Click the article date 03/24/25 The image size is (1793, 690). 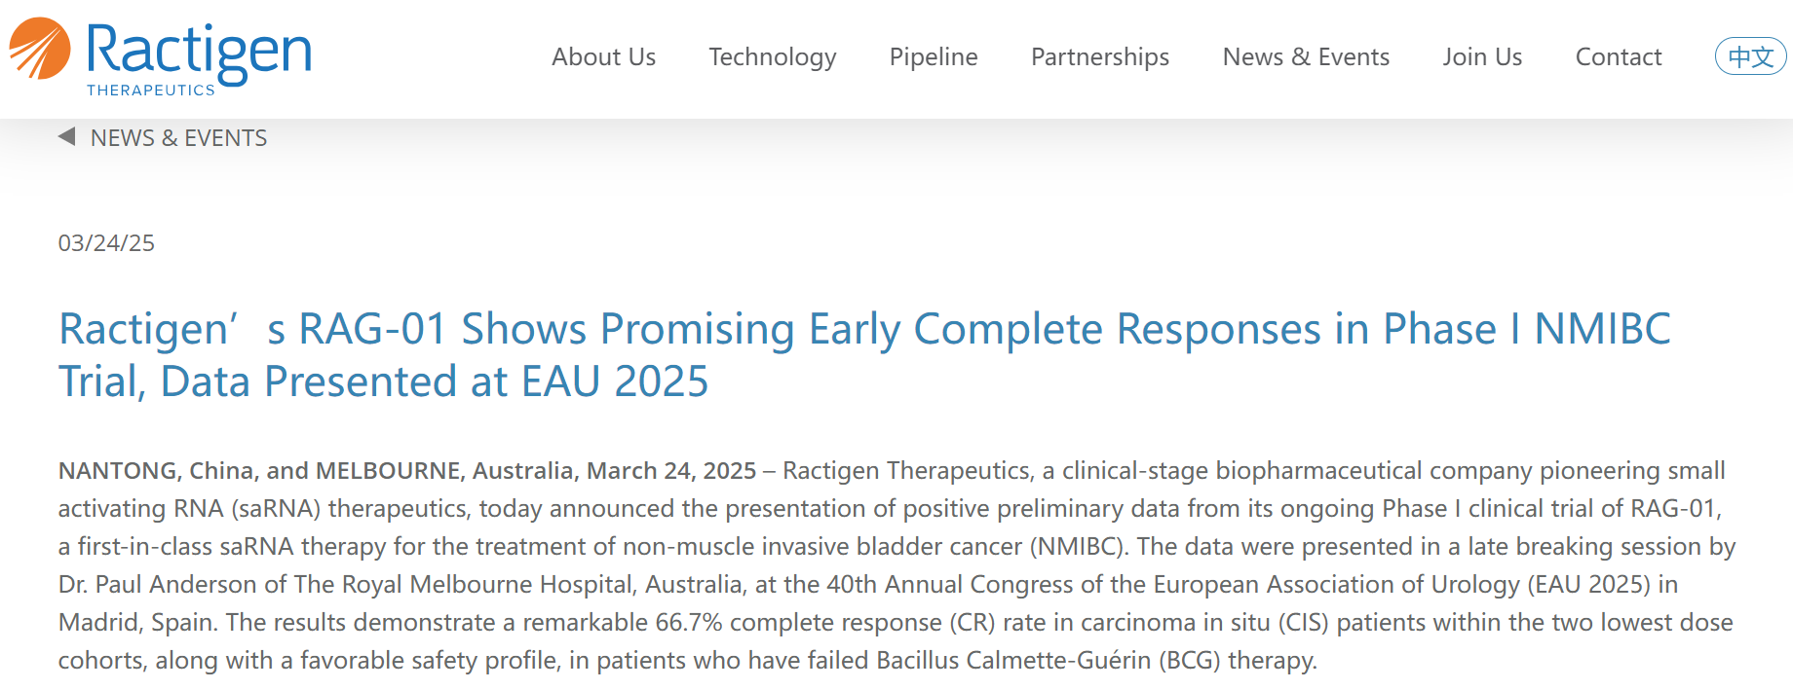point(106,243)
